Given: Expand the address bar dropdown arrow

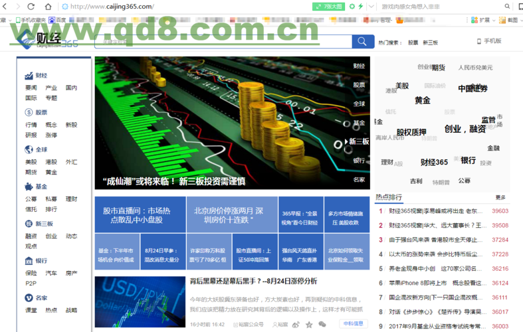Looking at the screenshot, I should [x=371, y=7].
